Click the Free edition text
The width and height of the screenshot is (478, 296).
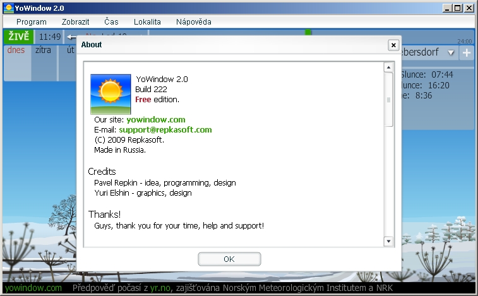pyautogui.click(x=157, y=99)
